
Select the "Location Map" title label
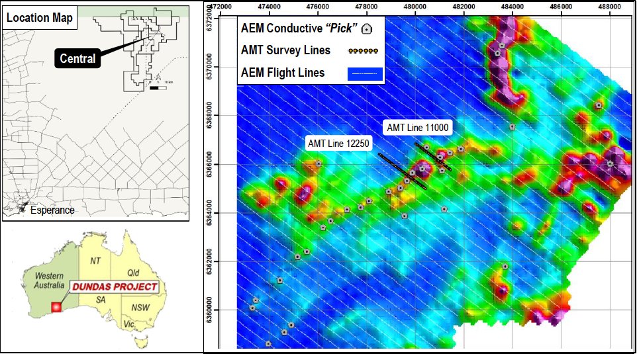pos(40,18)
